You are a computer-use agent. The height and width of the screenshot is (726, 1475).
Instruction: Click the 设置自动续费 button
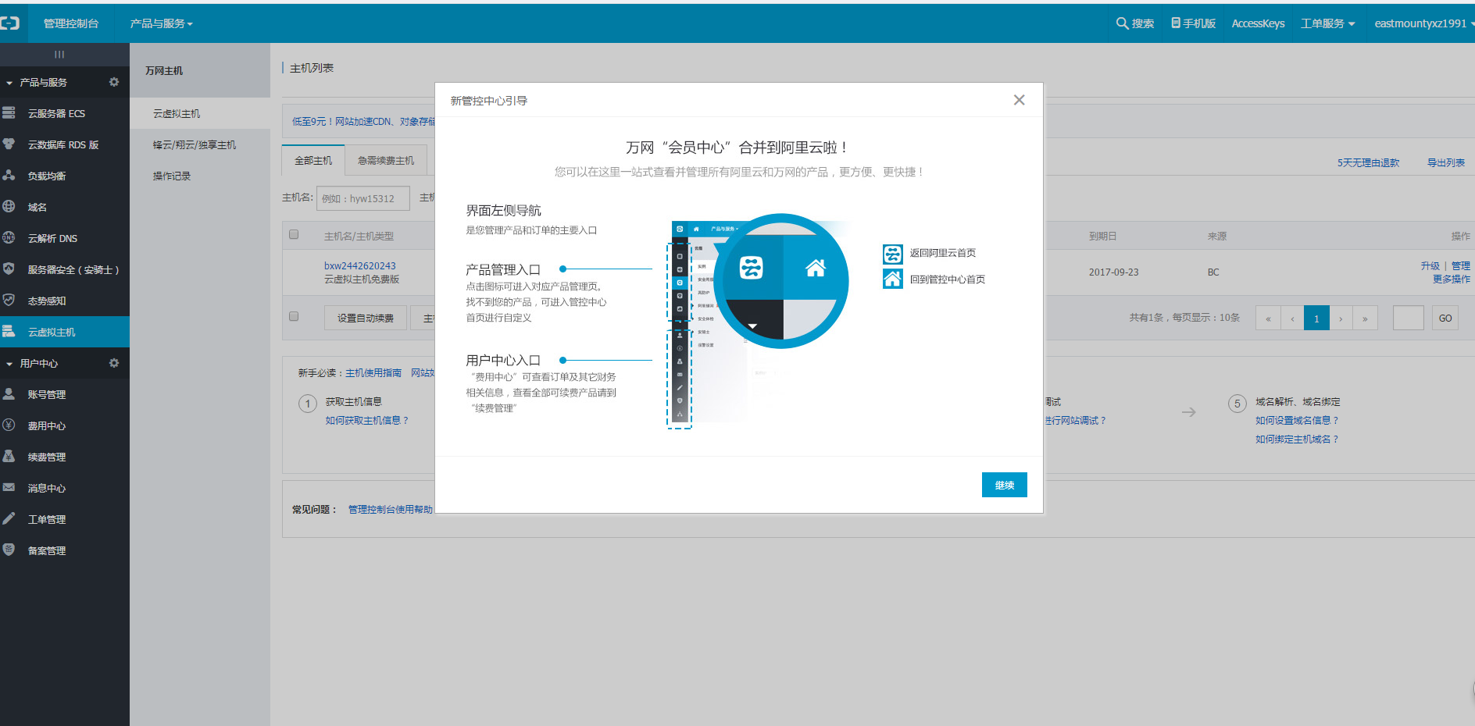(366, 318)
